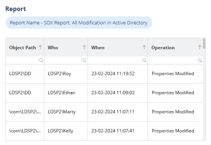Click LDSP2\DD in Ethan's row

[x=20, y=93]
